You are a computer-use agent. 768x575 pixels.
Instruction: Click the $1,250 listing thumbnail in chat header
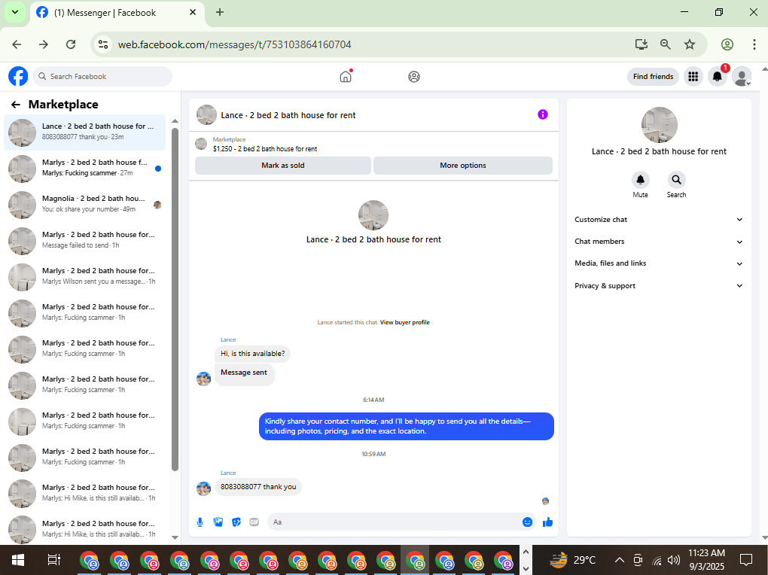tap(201, 144)
